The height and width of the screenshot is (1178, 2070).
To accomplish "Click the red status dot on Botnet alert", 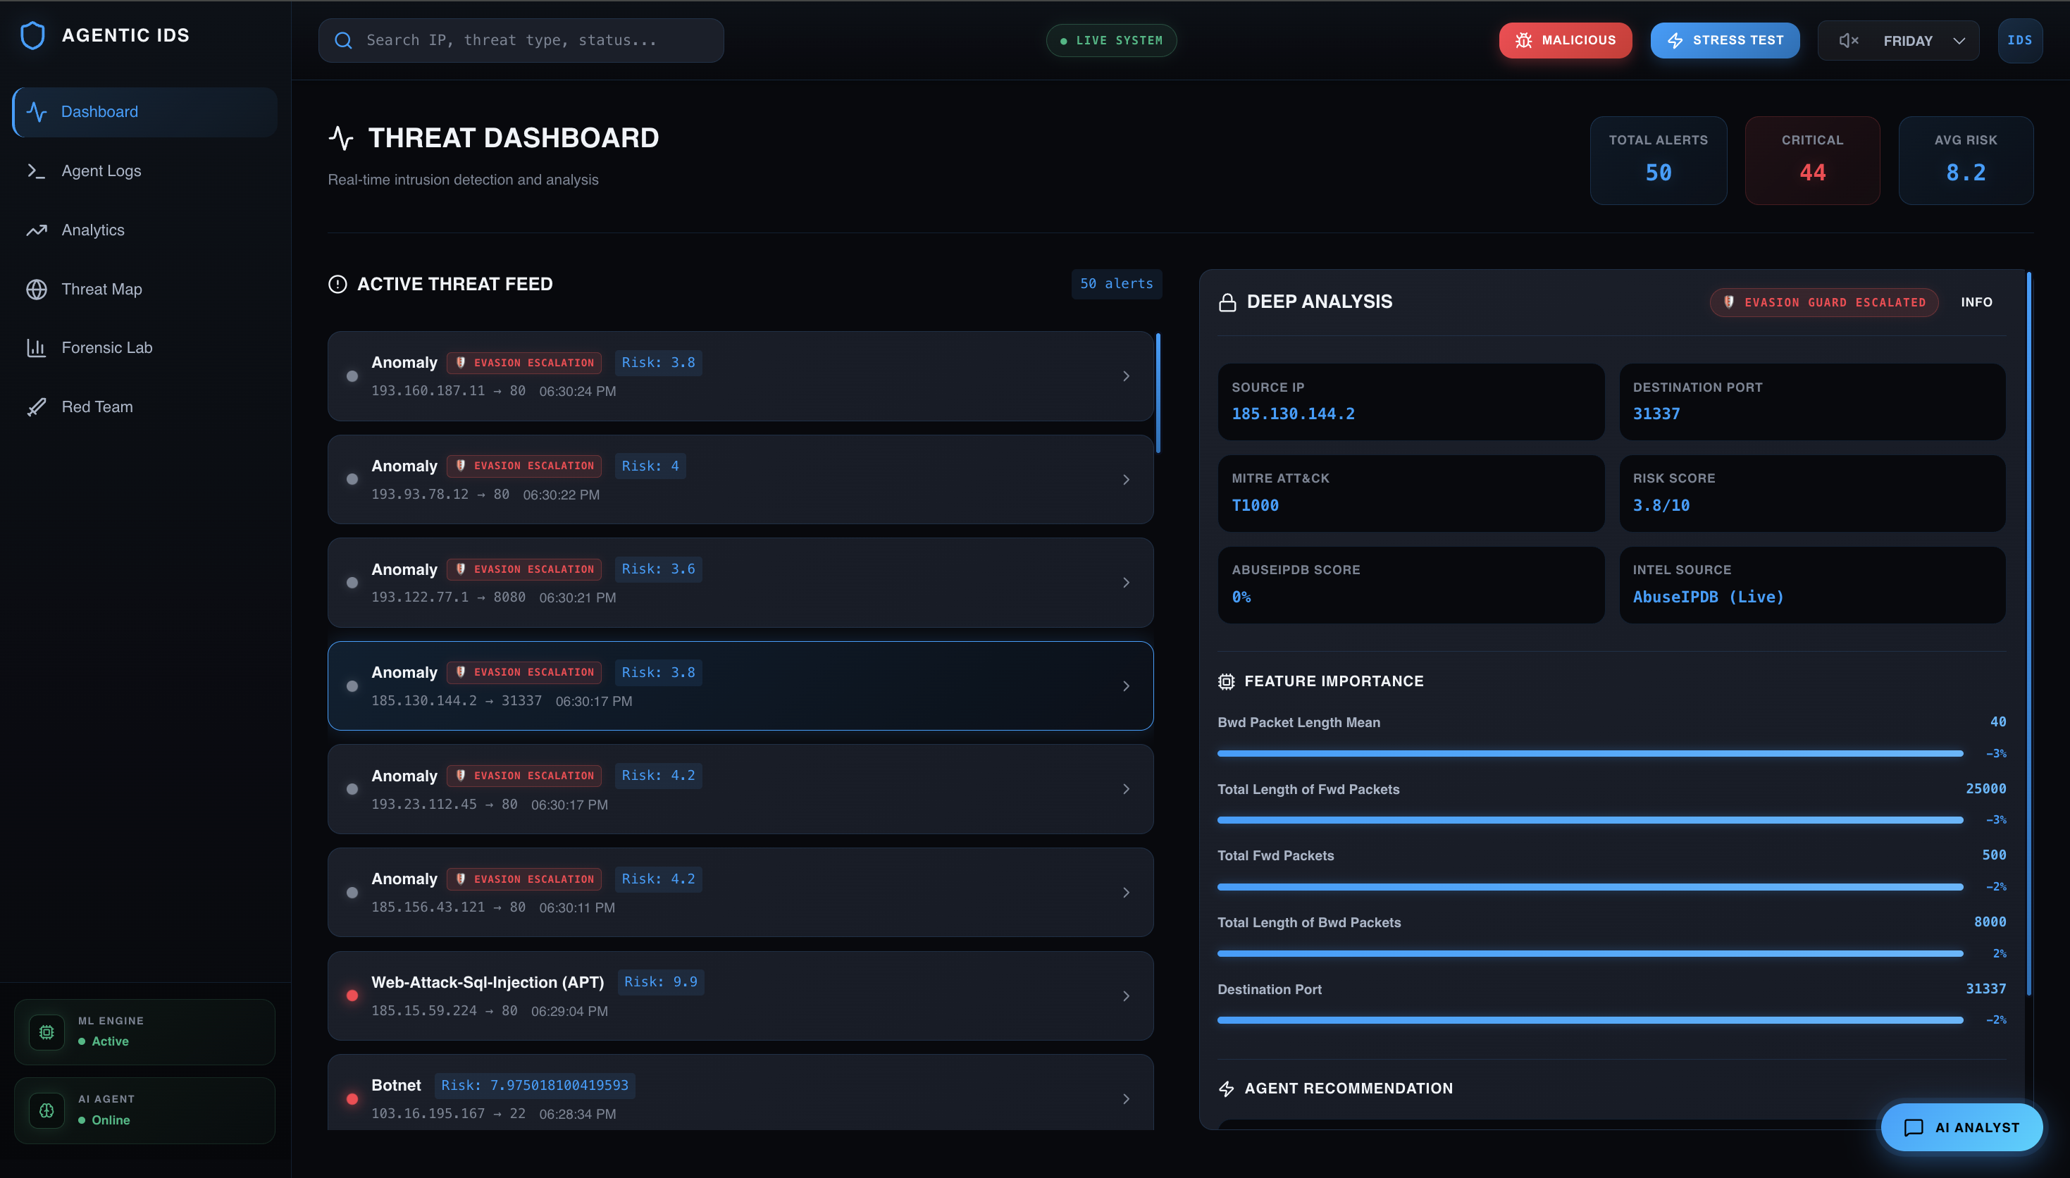I will [352, 1098].
